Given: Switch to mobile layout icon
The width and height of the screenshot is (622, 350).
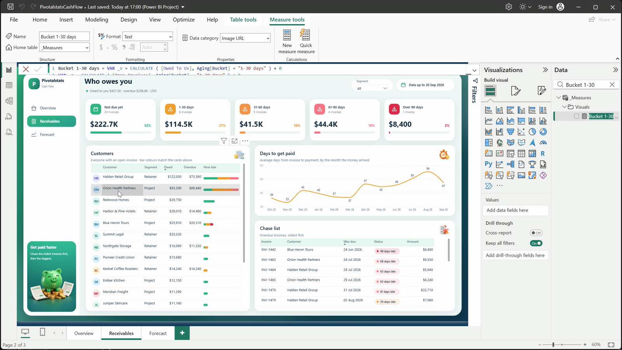Looking at the screenshot, I should click(42, 332).
